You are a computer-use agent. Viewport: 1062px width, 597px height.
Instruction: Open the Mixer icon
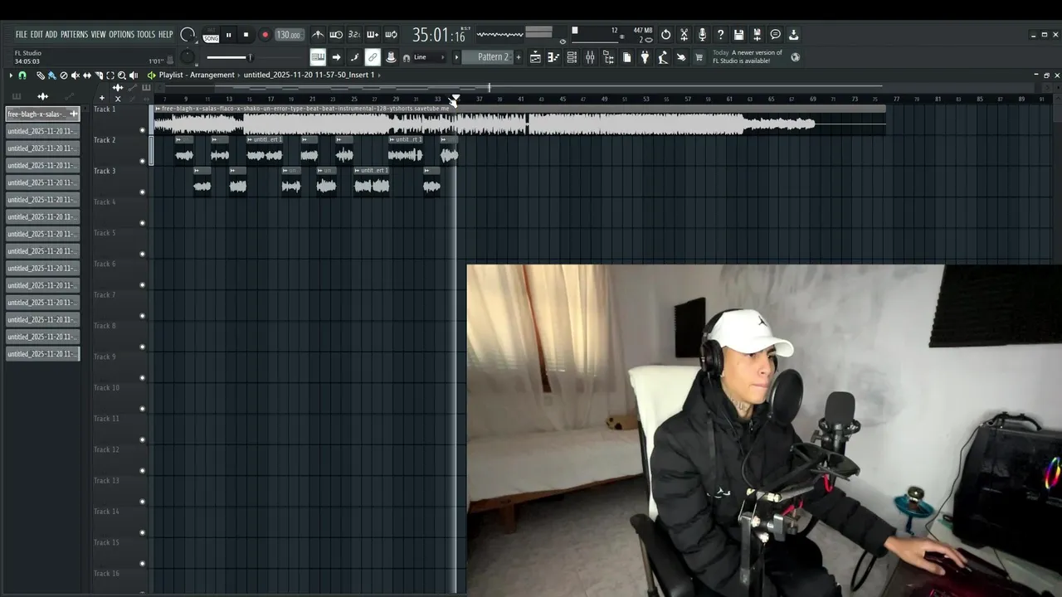590,57
